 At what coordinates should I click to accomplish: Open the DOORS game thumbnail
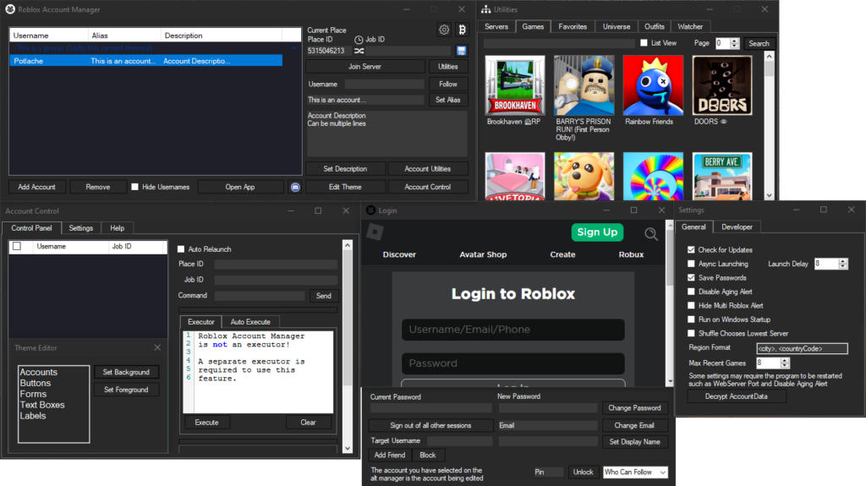[722, 85]
